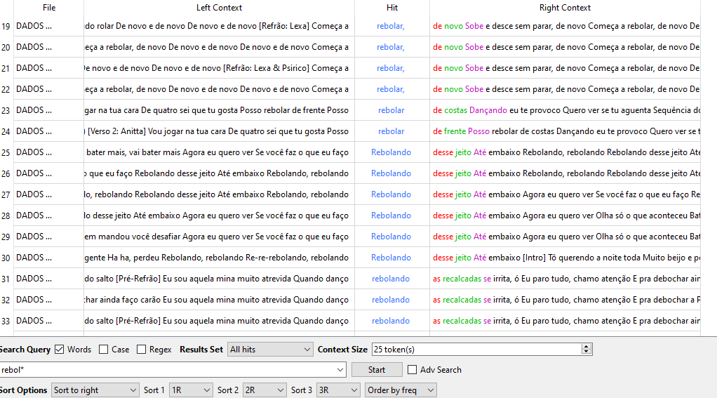The width and height of the screenshot is (717, 398).
Task: Select hit 'rebolando' in row 32
Action: (x=391, y=300)
